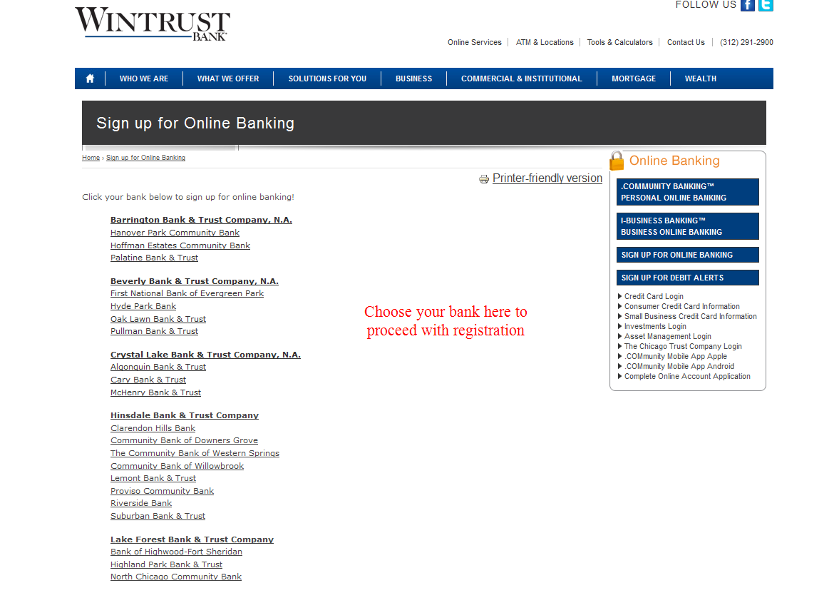839x593 pixels.
Task: Select Clarendon Hills Bank
Action: coord(153,429)
